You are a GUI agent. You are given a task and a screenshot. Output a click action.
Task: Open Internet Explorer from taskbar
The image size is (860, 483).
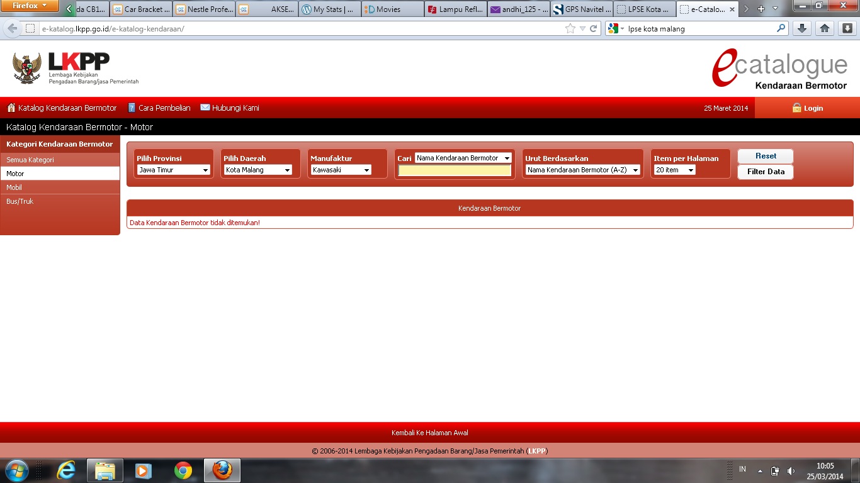point(66,470)
